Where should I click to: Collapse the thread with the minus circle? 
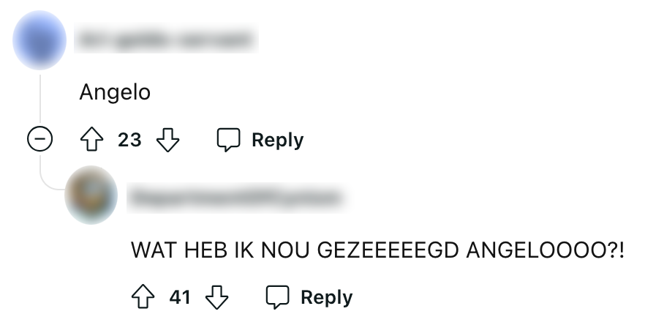pos(39,139)
